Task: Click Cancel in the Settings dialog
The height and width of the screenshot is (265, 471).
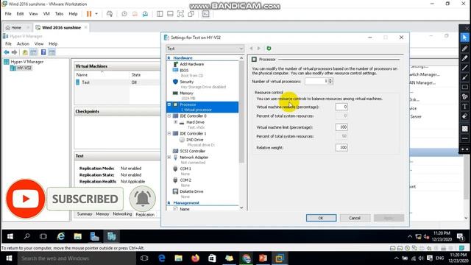Action: 355,218
